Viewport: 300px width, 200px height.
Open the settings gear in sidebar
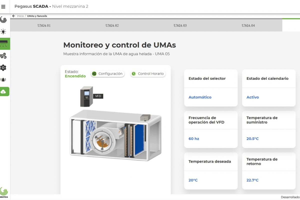click(x=3, y=68)
